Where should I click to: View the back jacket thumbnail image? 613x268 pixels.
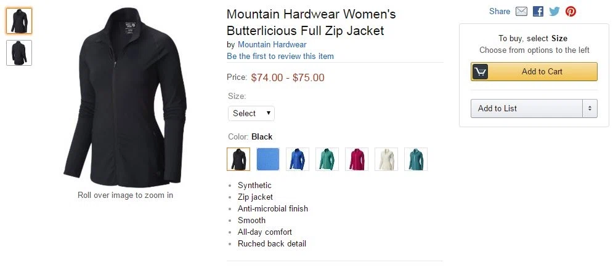[x=19, y=53]
